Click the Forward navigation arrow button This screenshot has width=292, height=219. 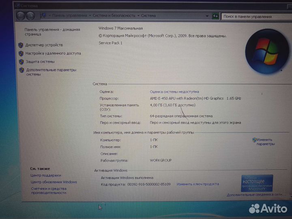coord(30,16)
